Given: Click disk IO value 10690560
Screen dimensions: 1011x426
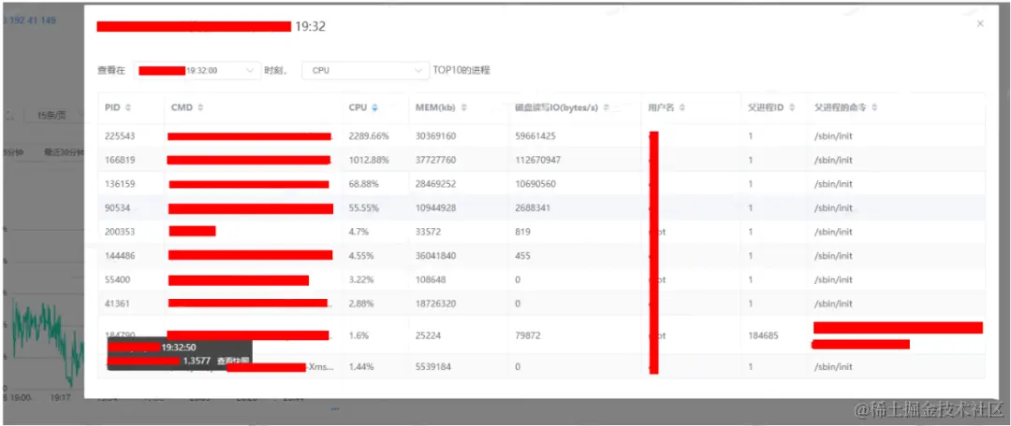Looking at the screenshot, I should point(535,184).
